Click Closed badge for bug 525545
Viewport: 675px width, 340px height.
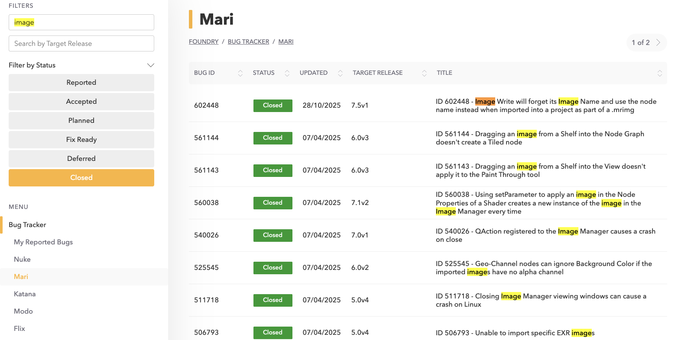point(273,268)
